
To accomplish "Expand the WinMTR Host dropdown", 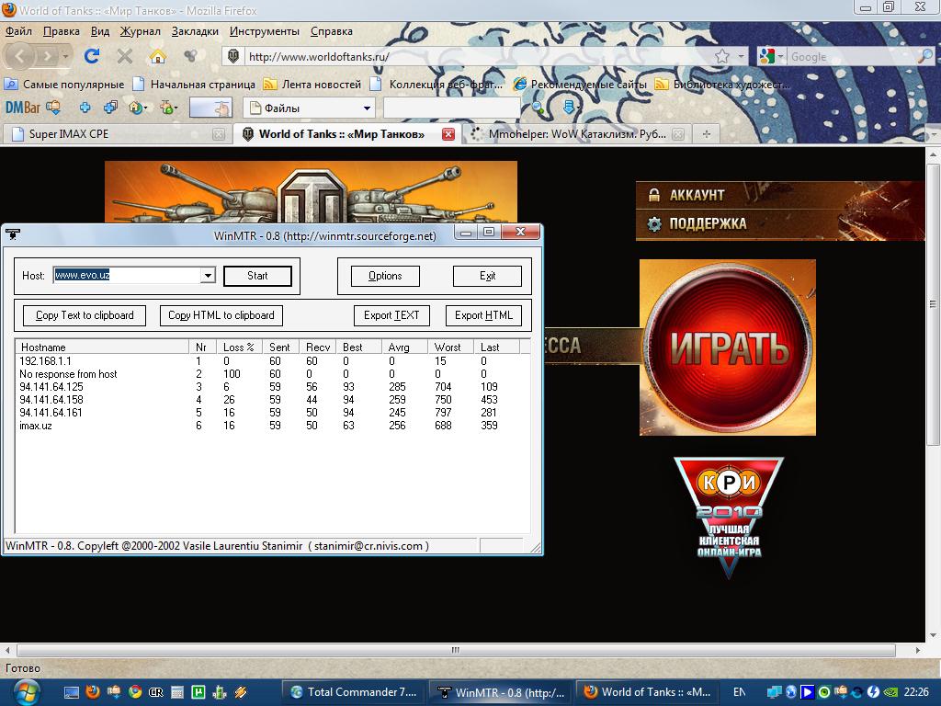I will (x=208, y=276).
